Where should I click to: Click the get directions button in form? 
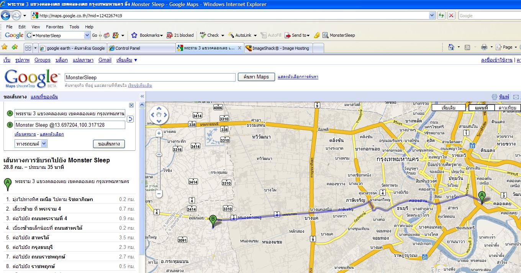(x=109, y=144)
